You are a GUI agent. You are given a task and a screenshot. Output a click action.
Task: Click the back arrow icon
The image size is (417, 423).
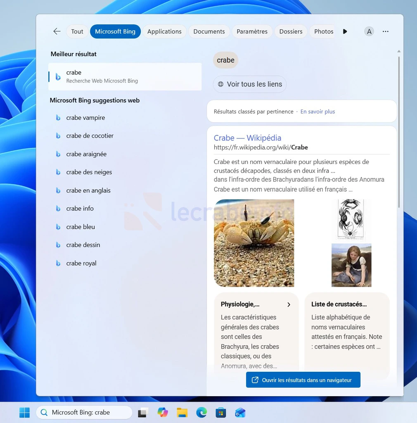tap(57, 31)
